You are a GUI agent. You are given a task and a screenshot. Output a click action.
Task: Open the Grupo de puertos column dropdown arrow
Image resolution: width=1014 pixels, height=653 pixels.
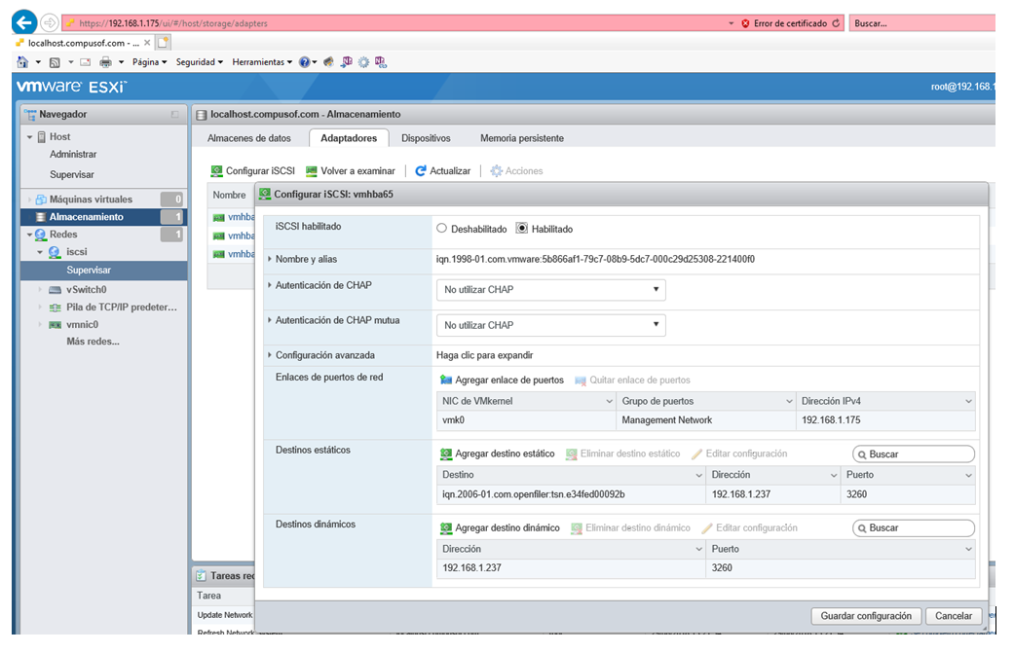point(788,401)
